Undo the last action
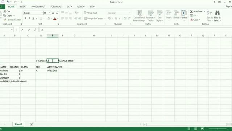This screenshot has height=131, width=232. click(x=8, y=2)
